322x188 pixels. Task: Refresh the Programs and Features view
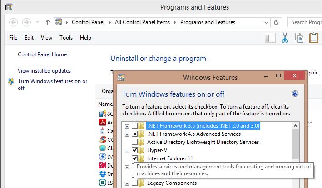276,22
